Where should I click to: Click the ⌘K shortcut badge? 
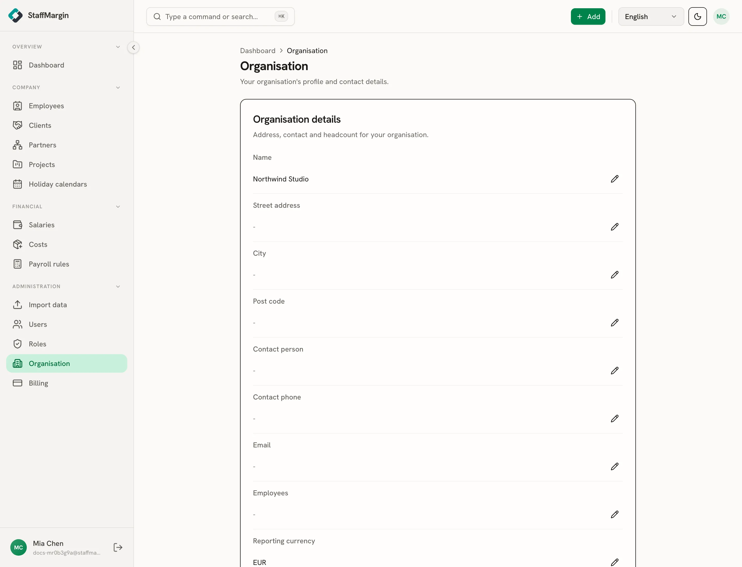point(281,16)
